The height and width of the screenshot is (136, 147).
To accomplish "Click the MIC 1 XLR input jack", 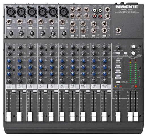I will tap(11, 12).
